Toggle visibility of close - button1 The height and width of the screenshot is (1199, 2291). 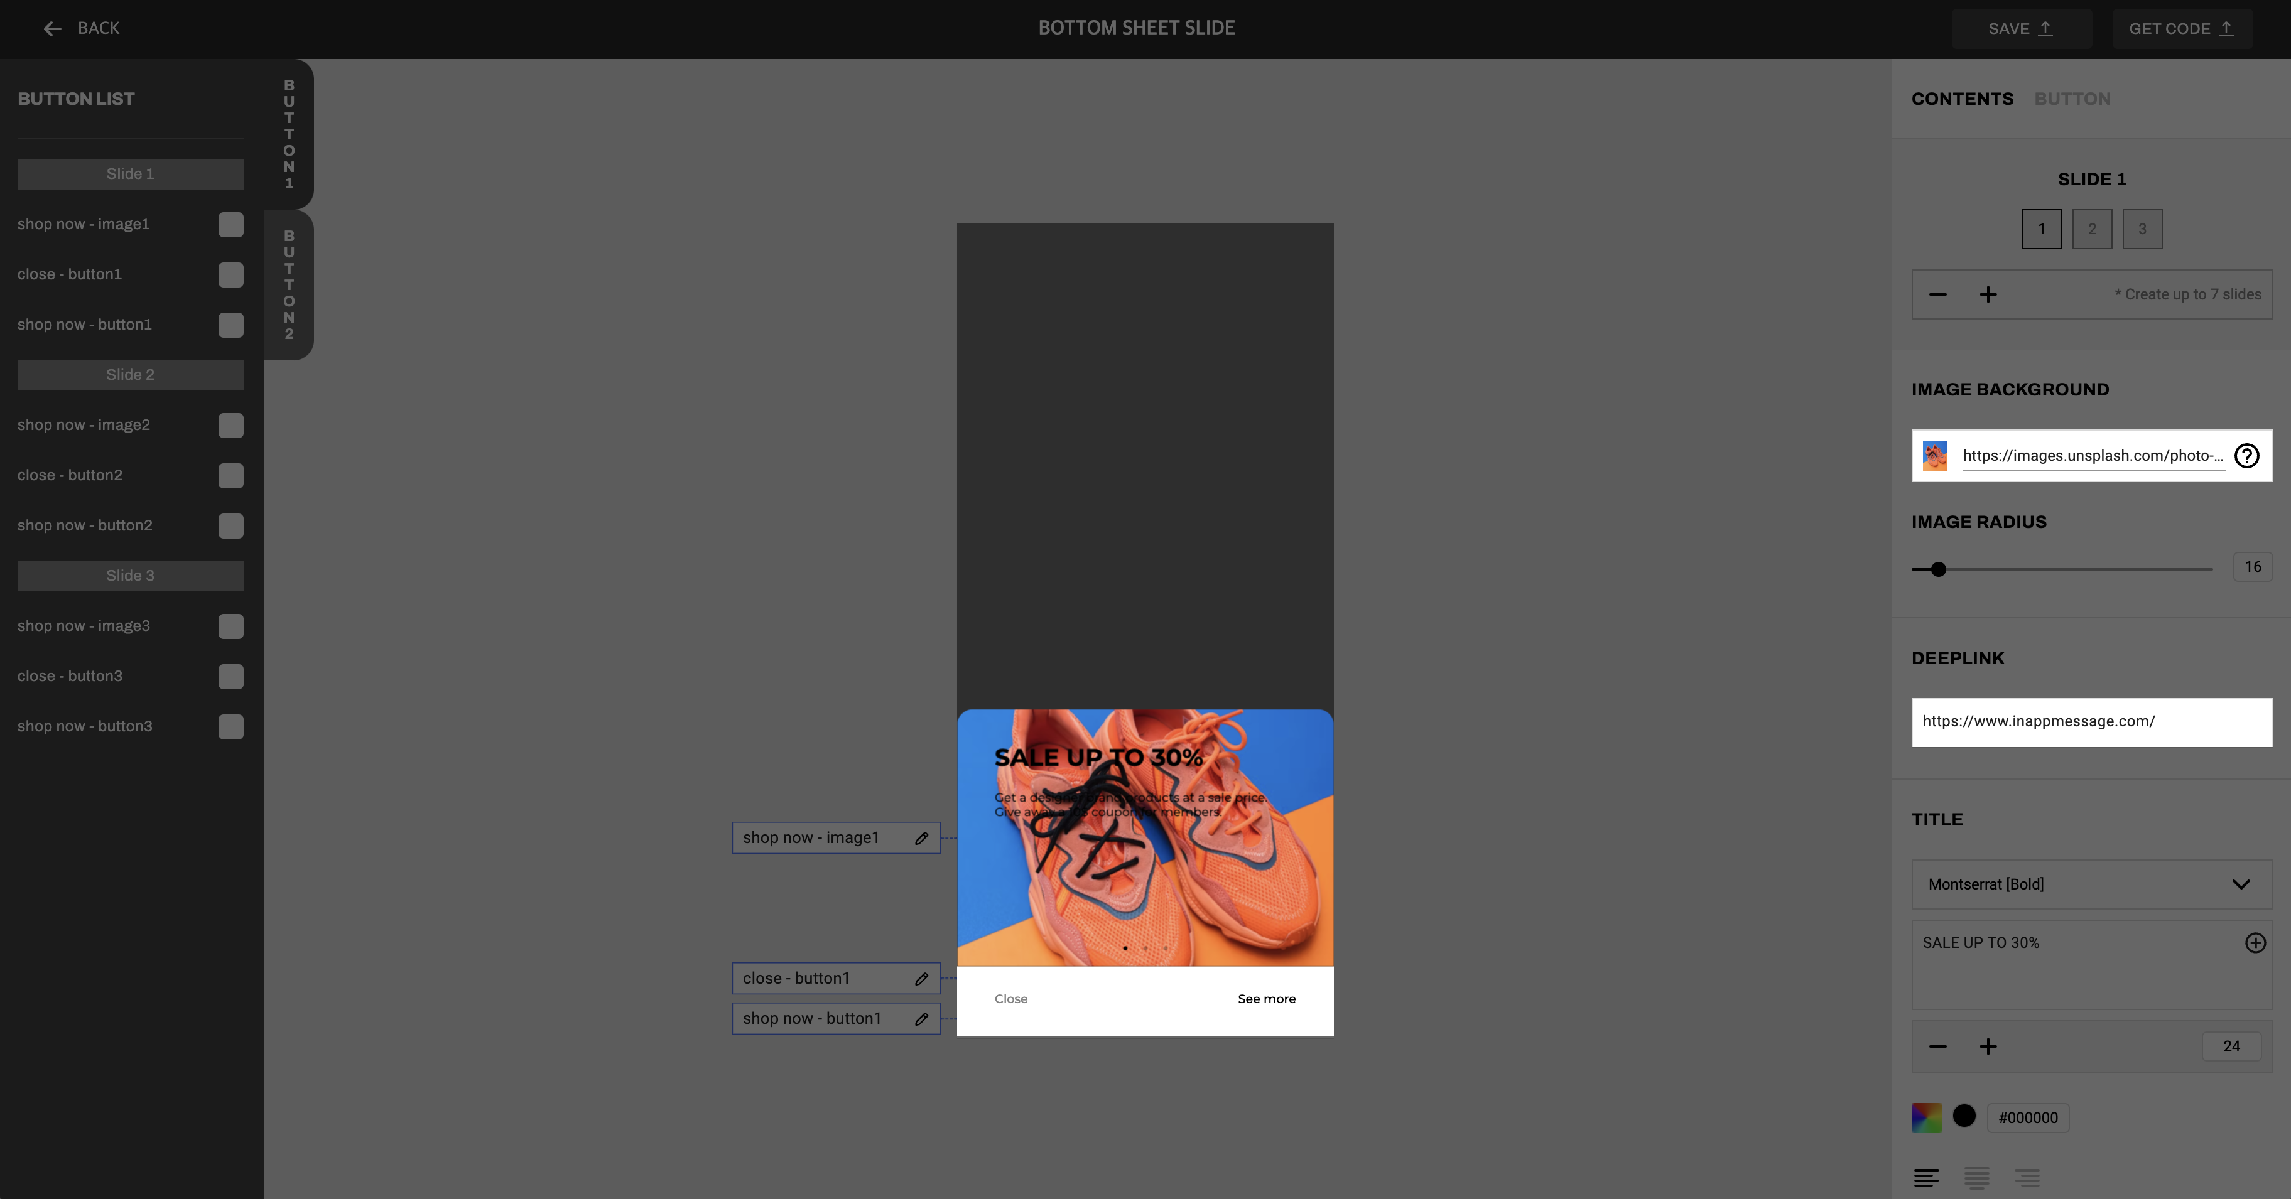point(230,274)
